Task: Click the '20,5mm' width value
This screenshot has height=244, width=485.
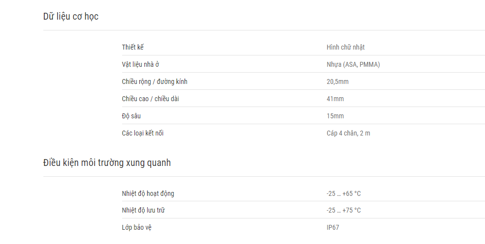Action: (x=337, y=82)
